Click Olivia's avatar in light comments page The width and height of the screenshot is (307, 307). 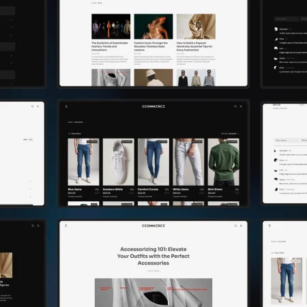click(x=276, y=160)
